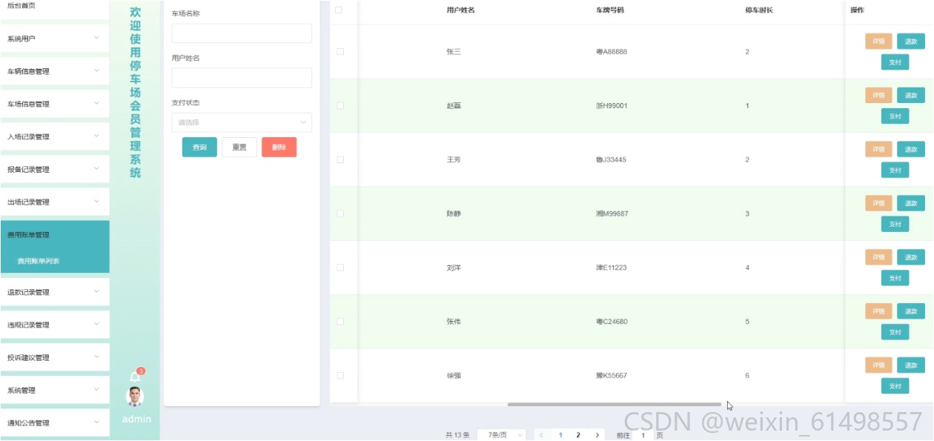Open the 7条/页 page size dropdown

click(x=502, y=435)
